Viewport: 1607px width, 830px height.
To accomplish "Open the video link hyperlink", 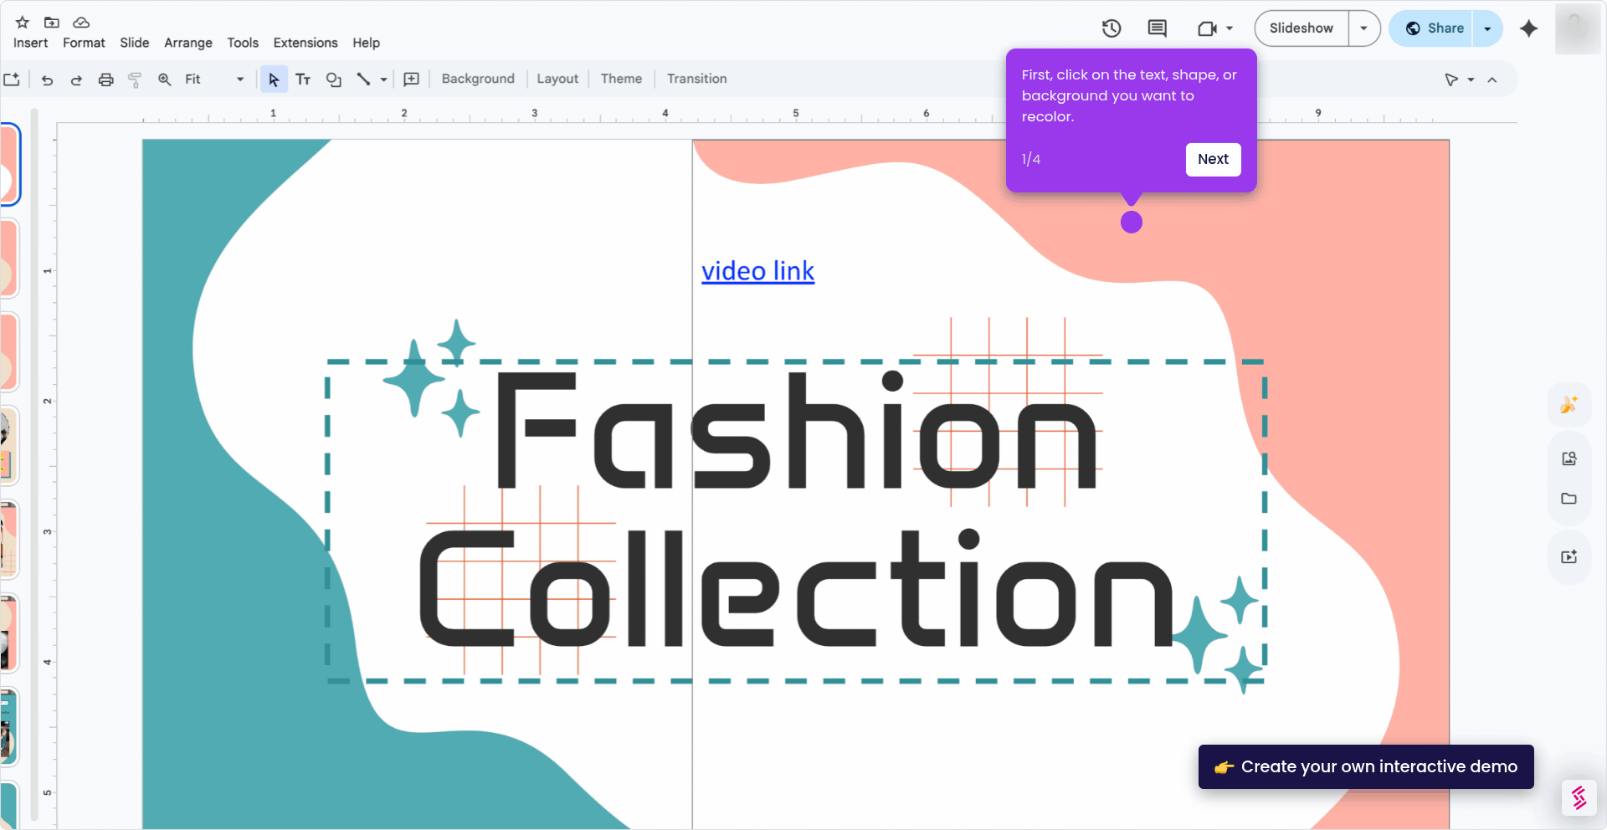I will click(x=757, y=271).
